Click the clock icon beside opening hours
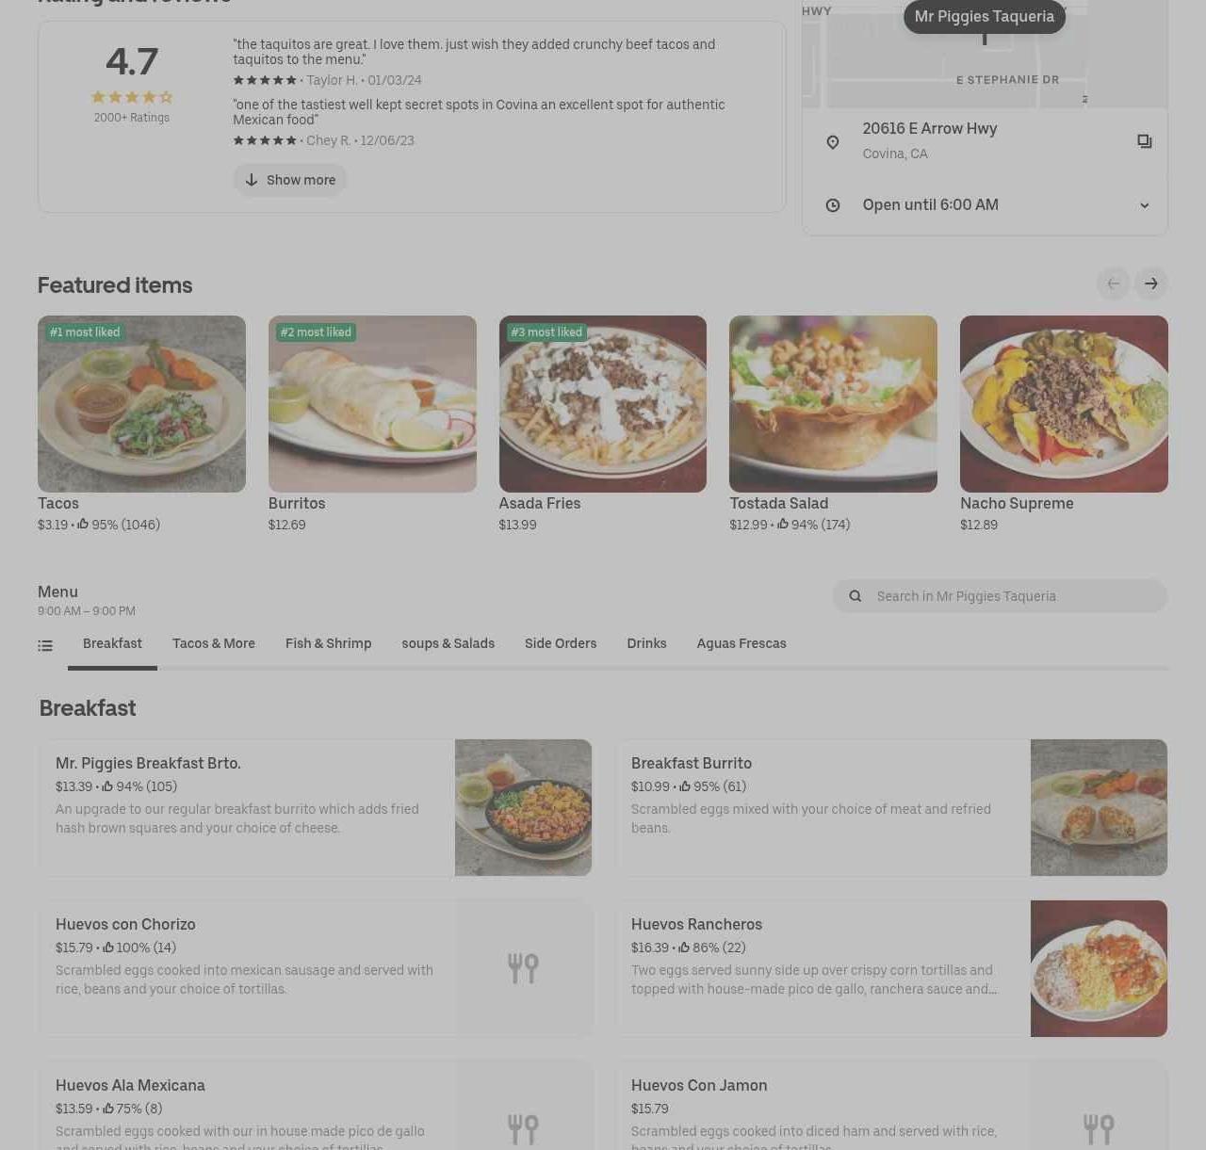 pyautogui.click(x=833, y=205)
